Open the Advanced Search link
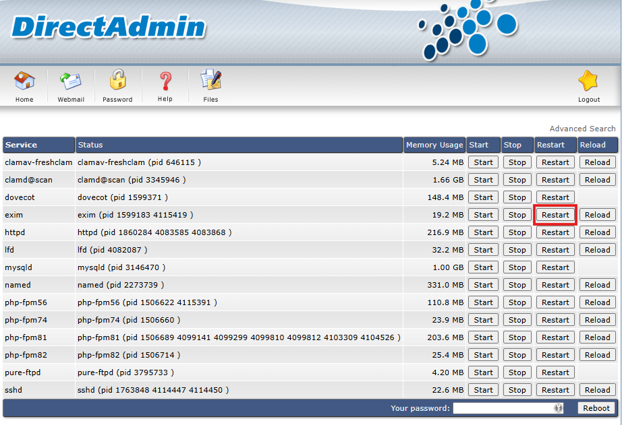 coord(582,129)
